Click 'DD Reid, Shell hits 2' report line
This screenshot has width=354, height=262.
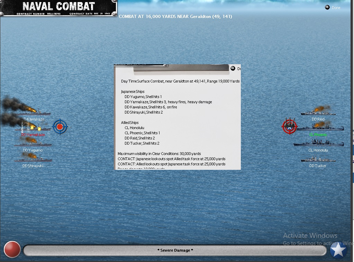coord(140,138)
